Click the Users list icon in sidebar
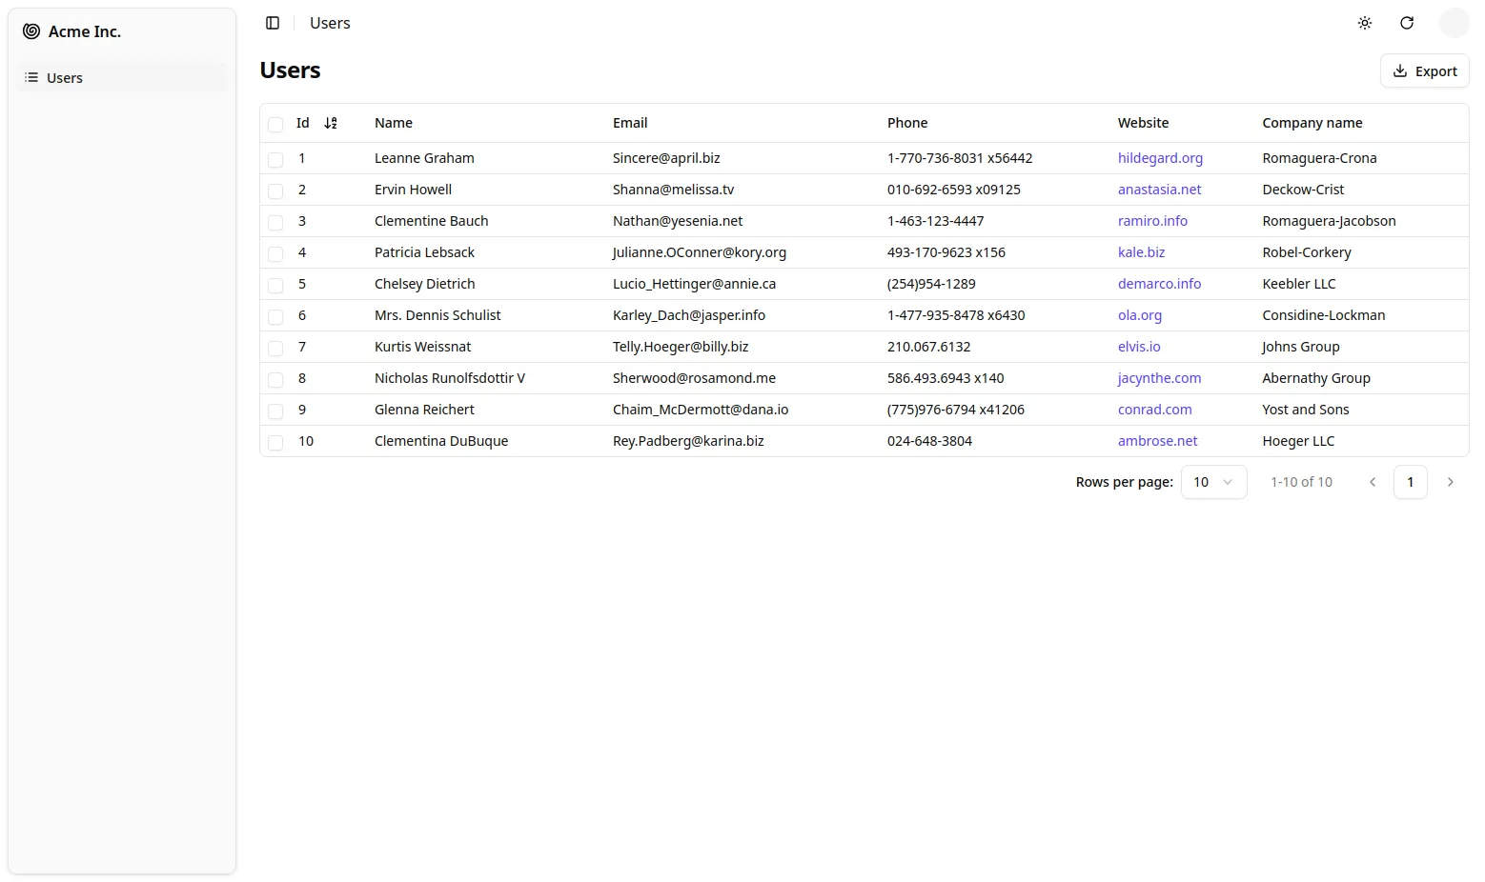1485x882 pixels. click(x=30, y=77)
